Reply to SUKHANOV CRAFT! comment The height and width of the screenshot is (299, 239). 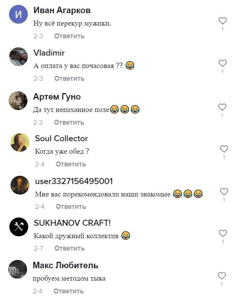pyautogui.click(x=69, y=248)
